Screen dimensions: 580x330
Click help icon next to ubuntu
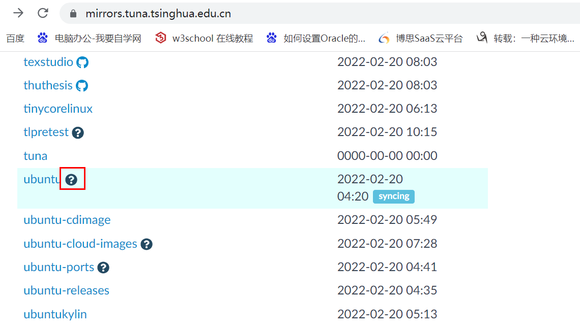pos(71,180)
